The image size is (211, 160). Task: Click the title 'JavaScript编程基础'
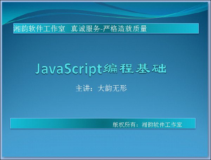click(x=101, y=69)
